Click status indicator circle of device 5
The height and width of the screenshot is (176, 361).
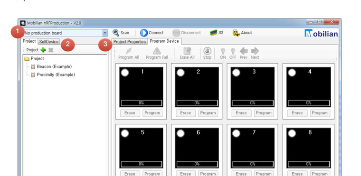tap(125, 133)
